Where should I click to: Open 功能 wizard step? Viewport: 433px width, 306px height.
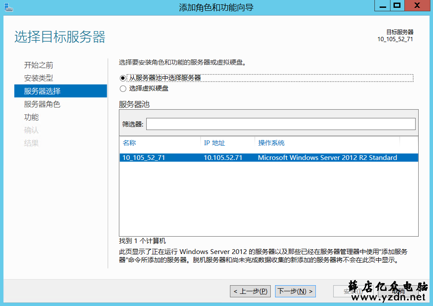(31, 117)
